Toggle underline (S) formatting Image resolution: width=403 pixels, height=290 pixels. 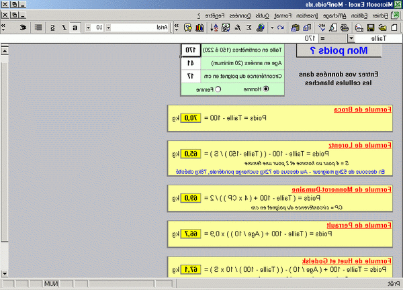(x=52, y=28)
